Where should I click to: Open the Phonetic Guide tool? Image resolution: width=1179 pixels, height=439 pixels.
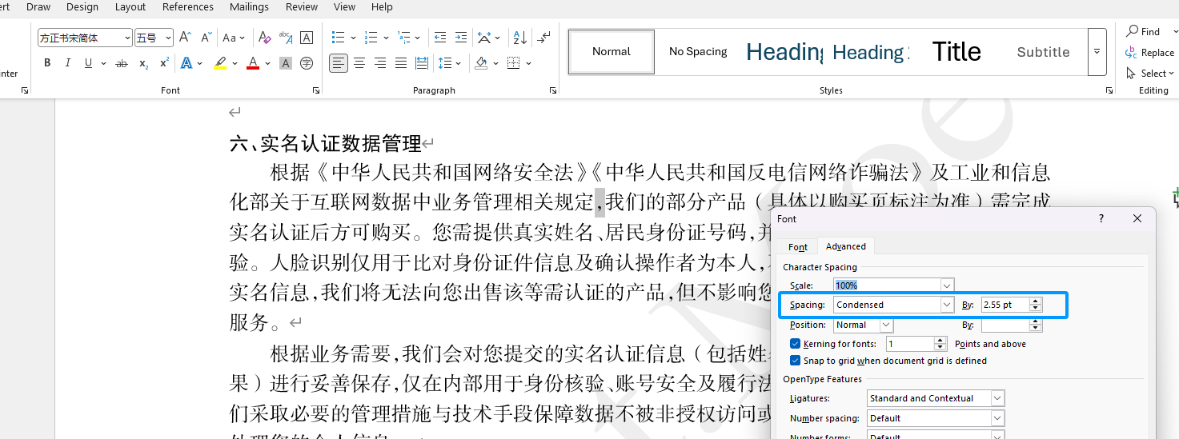coord(286,38)
